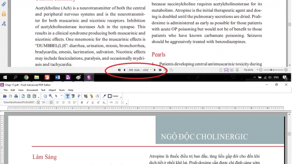Viewport: 292px width, 164px height.
Task: Print the document using printer icon
Action: point(16,96)
